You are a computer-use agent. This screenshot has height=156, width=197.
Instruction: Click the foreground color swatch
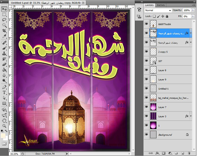(3, 136)
